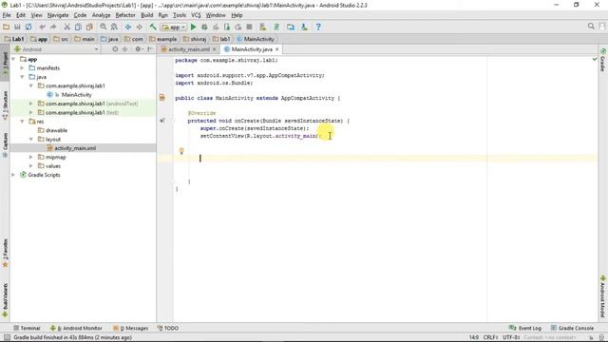Viewport: 608px width, 342px height.
Task: Click the Help question mark icon
Action: [x=318, y=27]
